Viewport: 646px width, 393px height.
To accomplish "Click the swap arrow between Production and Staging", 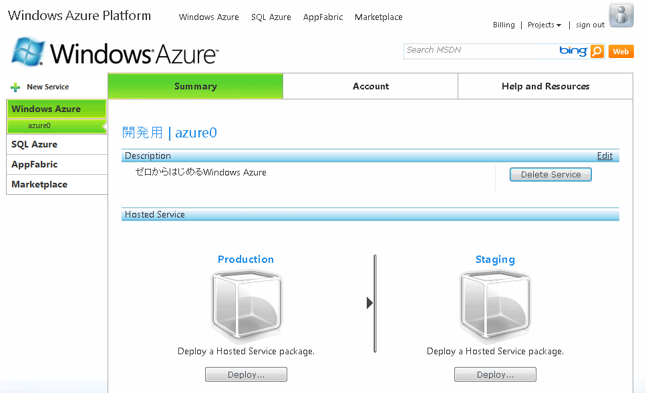I will coord(369,303).
